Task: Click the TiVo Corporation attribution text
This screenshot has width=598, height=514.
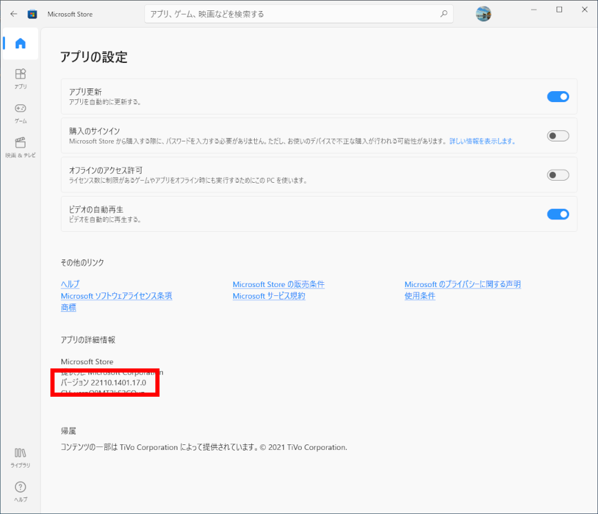Action: point(204,447)
